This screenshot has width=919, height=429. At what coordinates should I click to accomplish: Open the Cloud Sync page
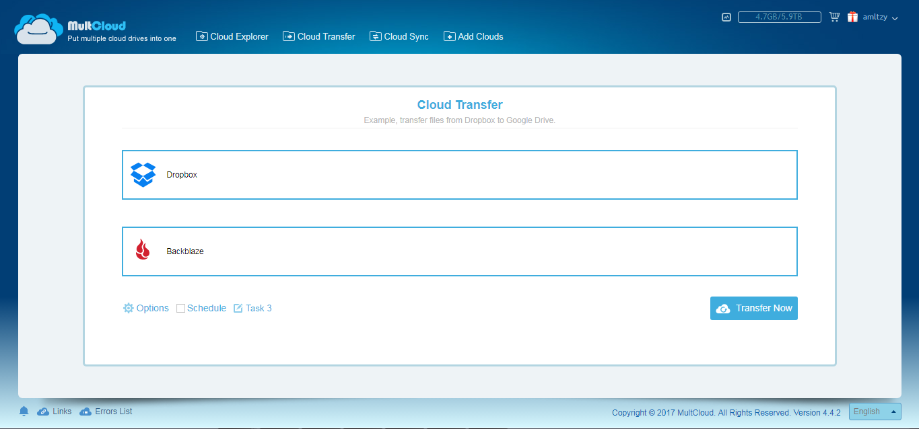(399, 36)
